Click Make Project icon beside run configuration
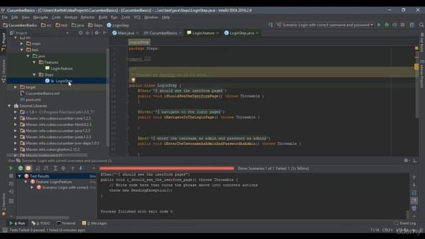Image resolution: width=425 pixels, height=239 pixels. [x=270, y=25]
